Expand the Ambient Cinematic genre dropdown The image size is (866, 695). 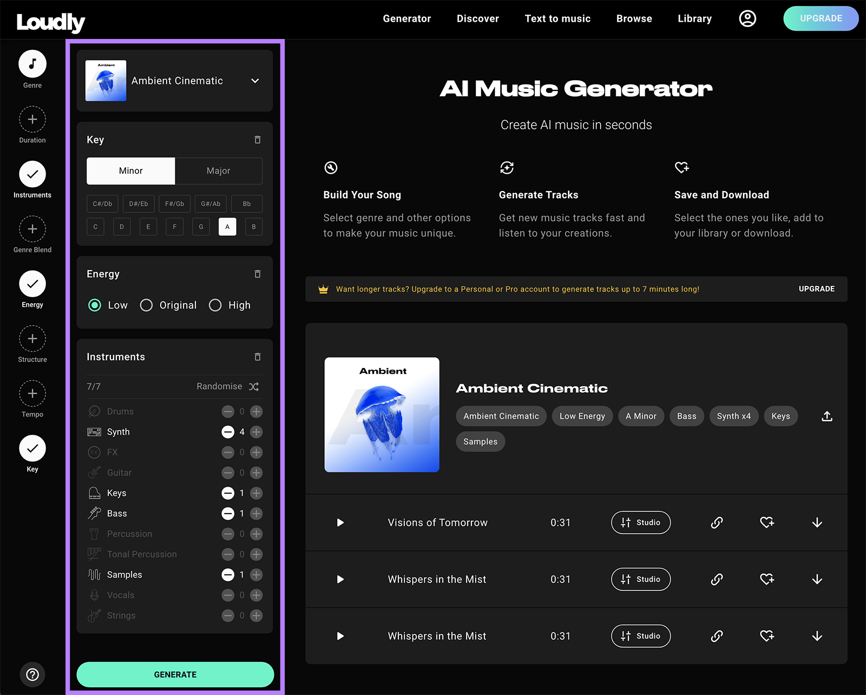point(255,81)
